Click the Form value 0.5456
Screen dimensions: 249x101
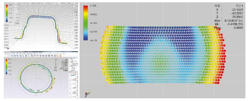[x=238, y=28]
